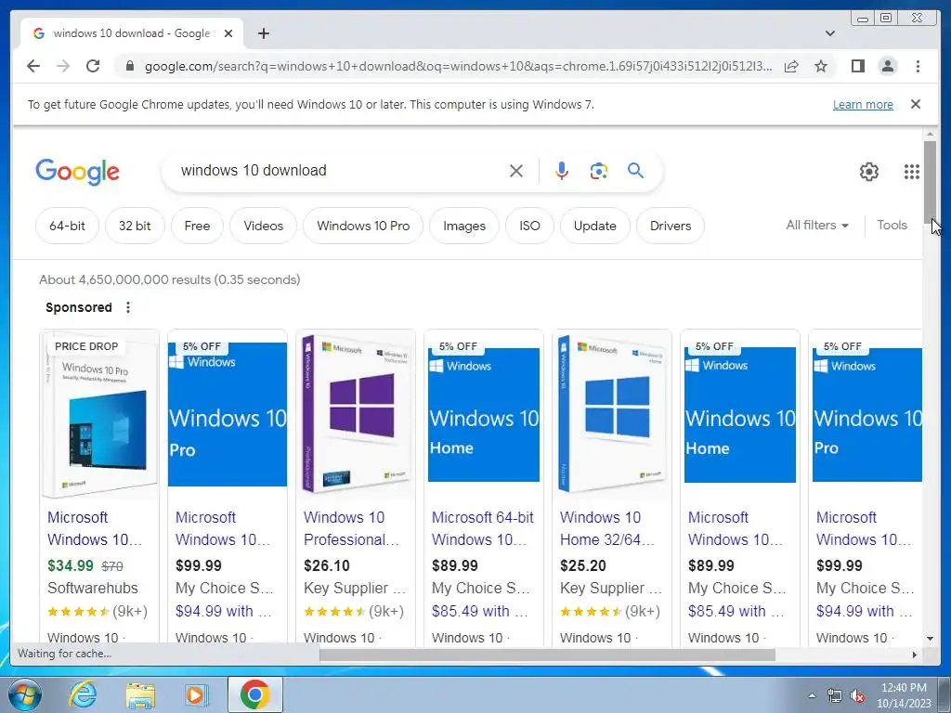This screenshot has height=713, width=951.
Task: Open the Chrome profile avatar
Action: tap(887, 66)
